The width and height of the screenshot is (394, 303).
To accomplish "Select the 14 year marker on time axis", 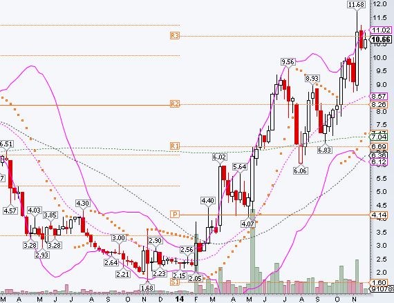I will click(180, 299).
